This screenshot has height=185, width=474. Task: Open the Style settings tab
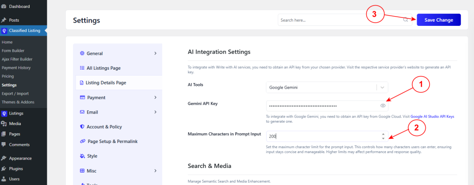[118, 156]
